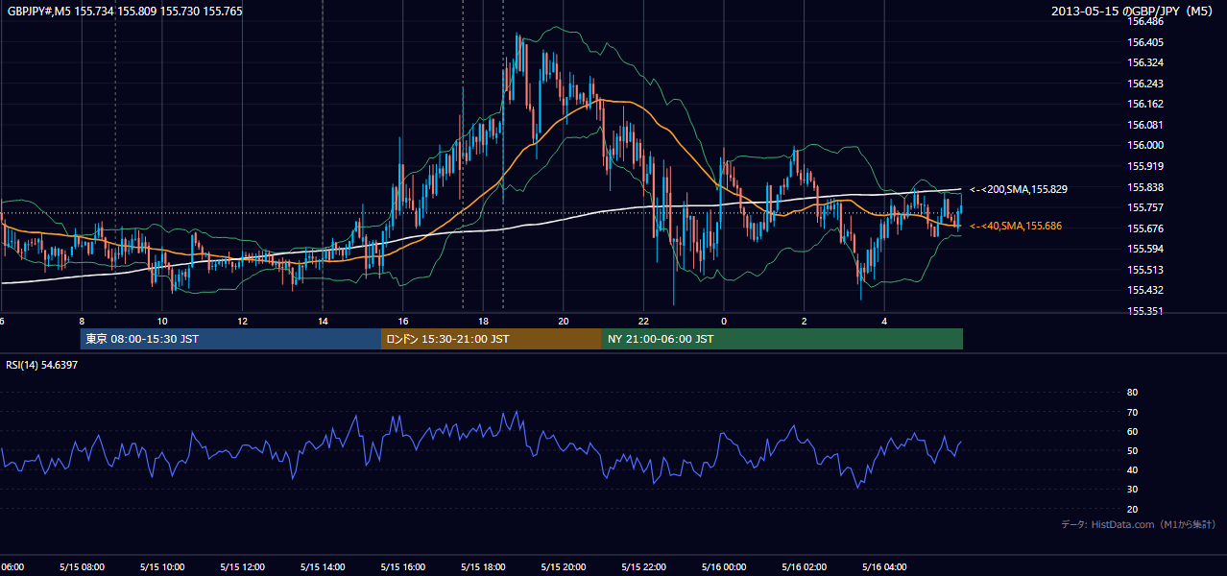Click the Tokyo 08:00-15:30 JST session bar
This screenshot has height=576, width=1227.
click(230, 339)
